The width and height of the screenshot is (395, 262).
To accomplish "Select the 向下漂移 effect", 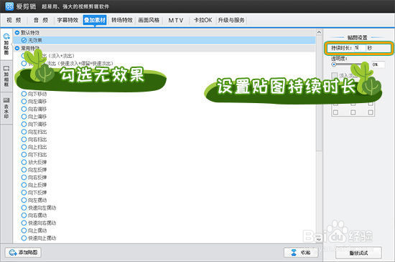I will point(34,124).
